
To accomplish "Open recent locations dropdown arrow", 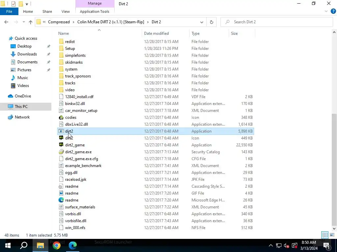I will (24, 22).
